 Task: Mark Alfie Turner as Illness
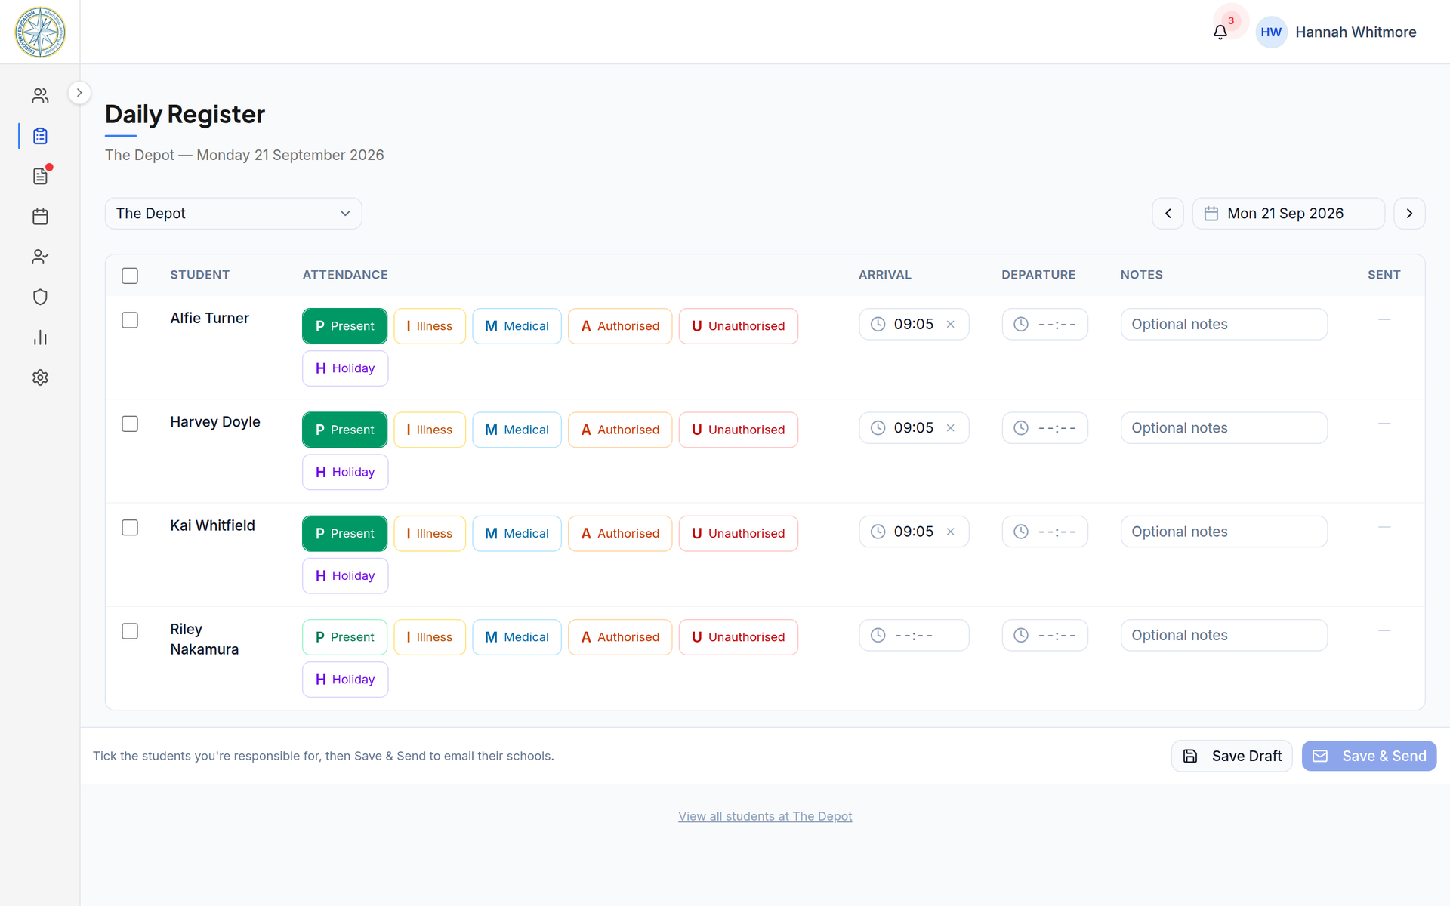430,326
